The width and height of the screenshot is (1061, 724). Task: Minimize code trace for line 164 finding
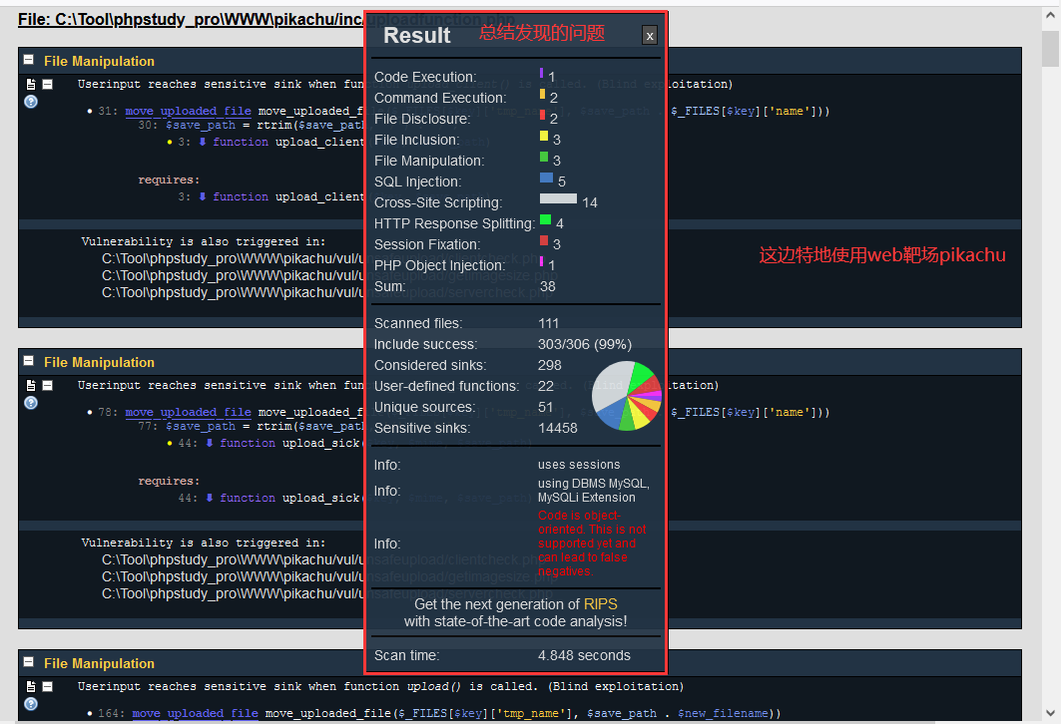tap(47, 687)
